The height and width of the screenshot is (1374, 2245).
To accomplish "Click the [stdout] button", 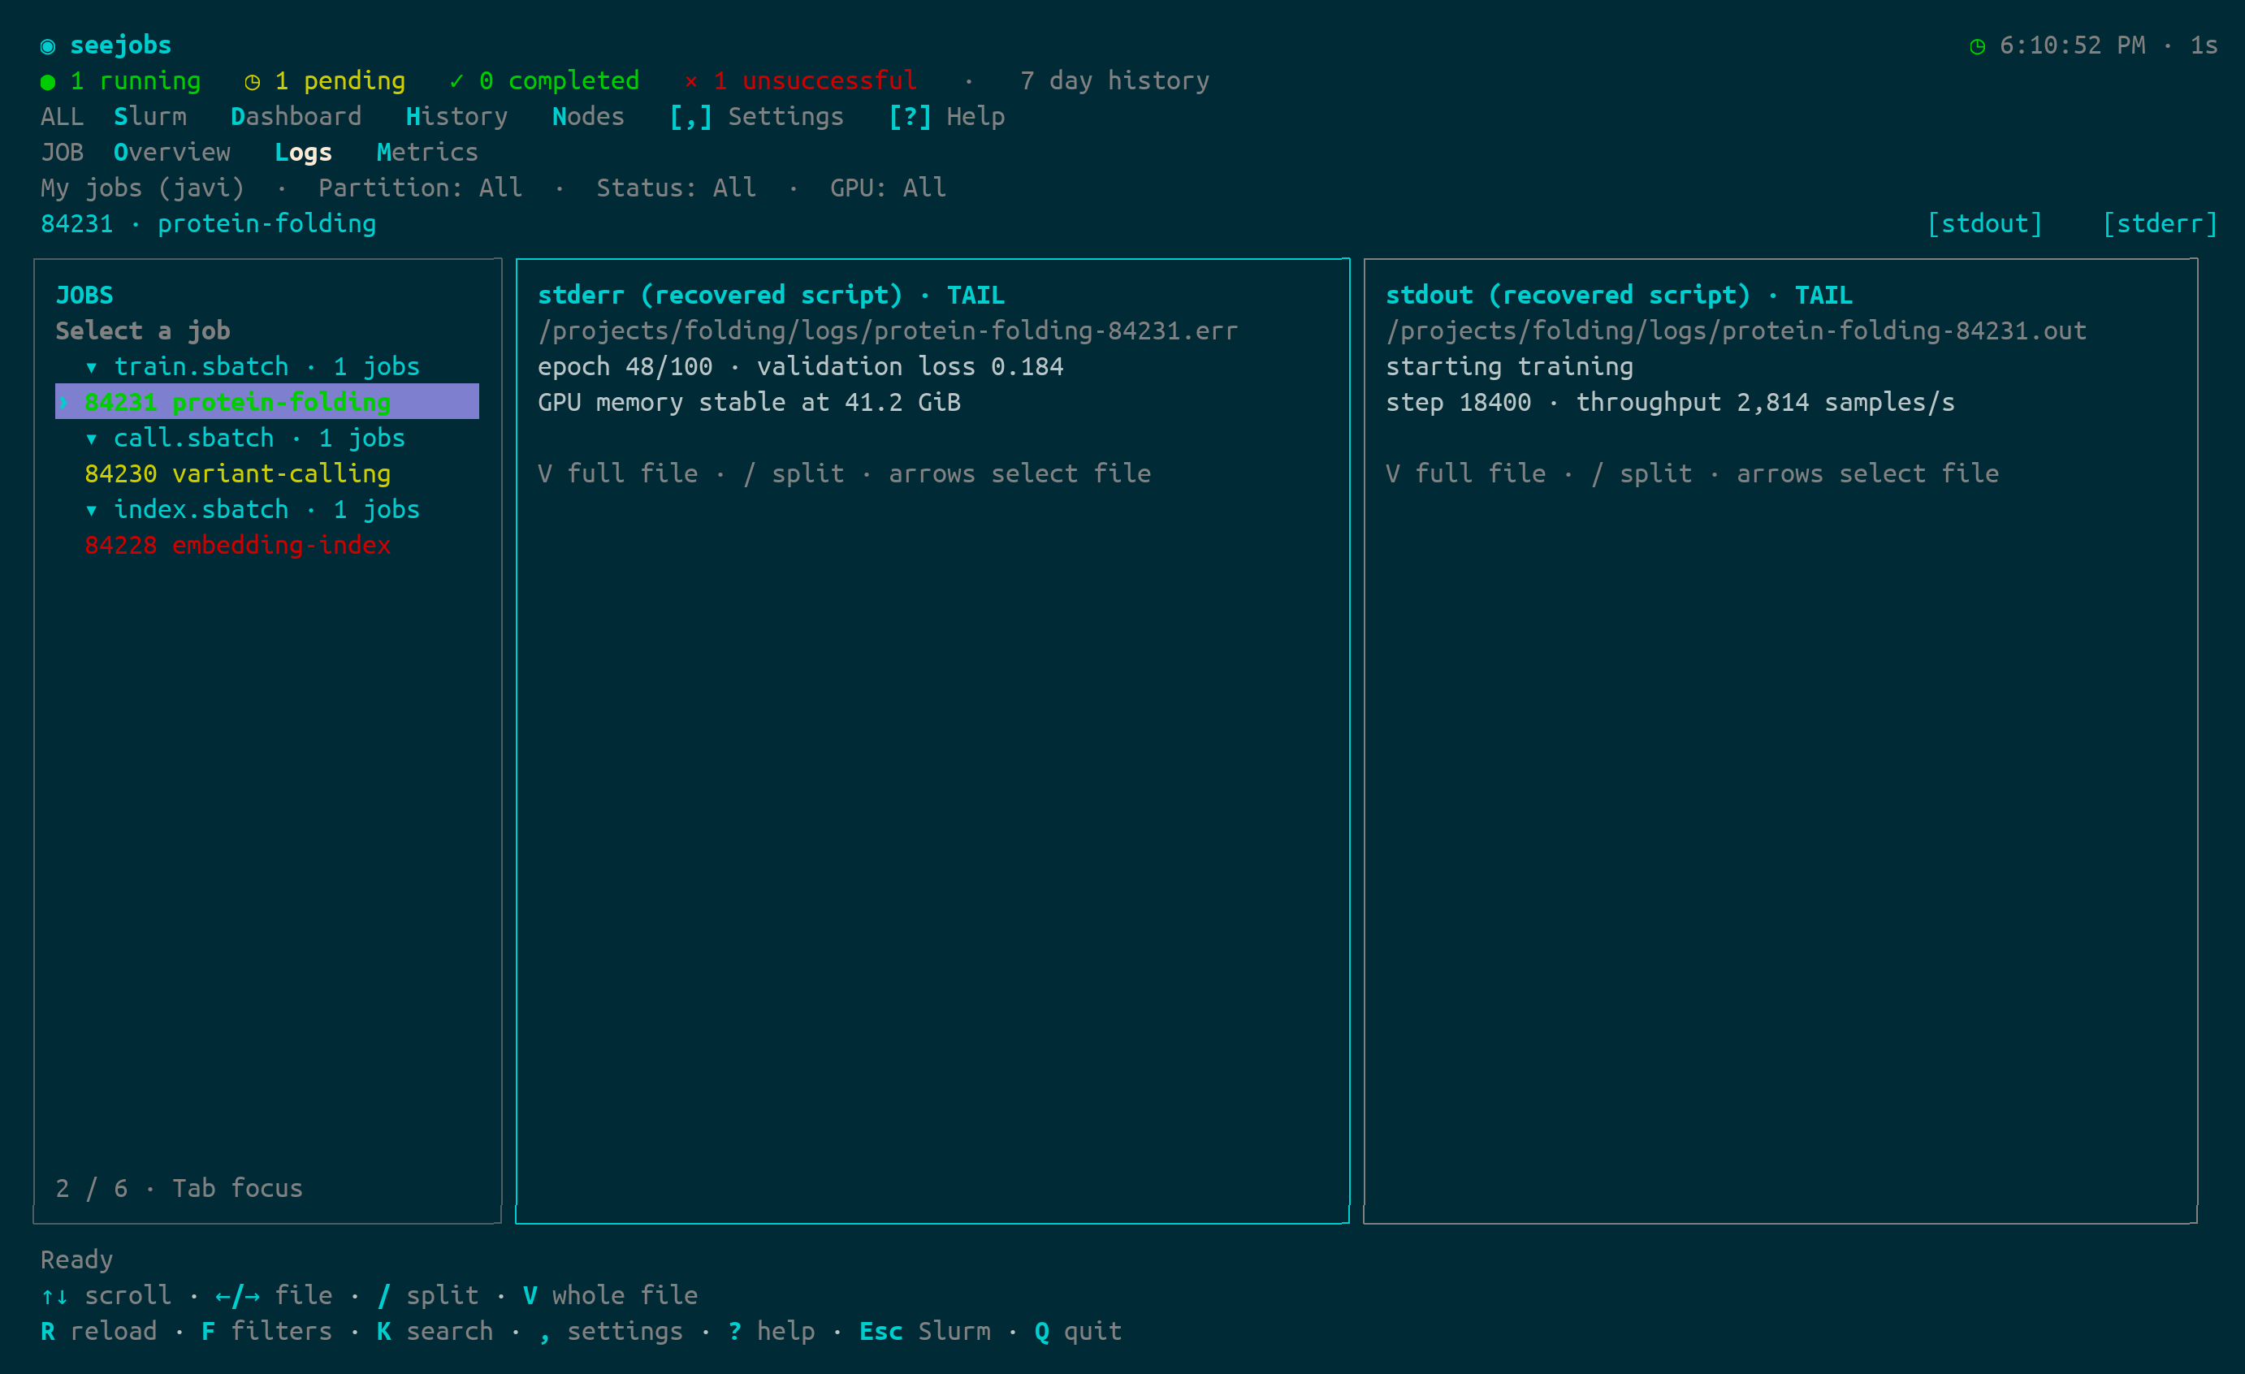I will [x=1984, y=224].
